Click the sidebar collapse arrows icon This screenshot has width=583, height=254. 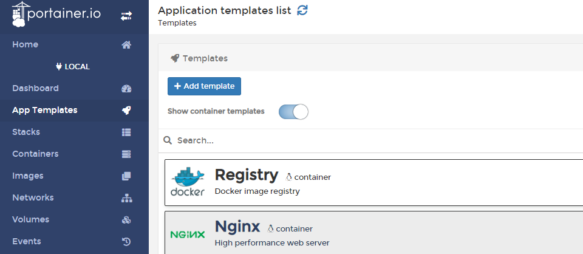pos(126,16)
